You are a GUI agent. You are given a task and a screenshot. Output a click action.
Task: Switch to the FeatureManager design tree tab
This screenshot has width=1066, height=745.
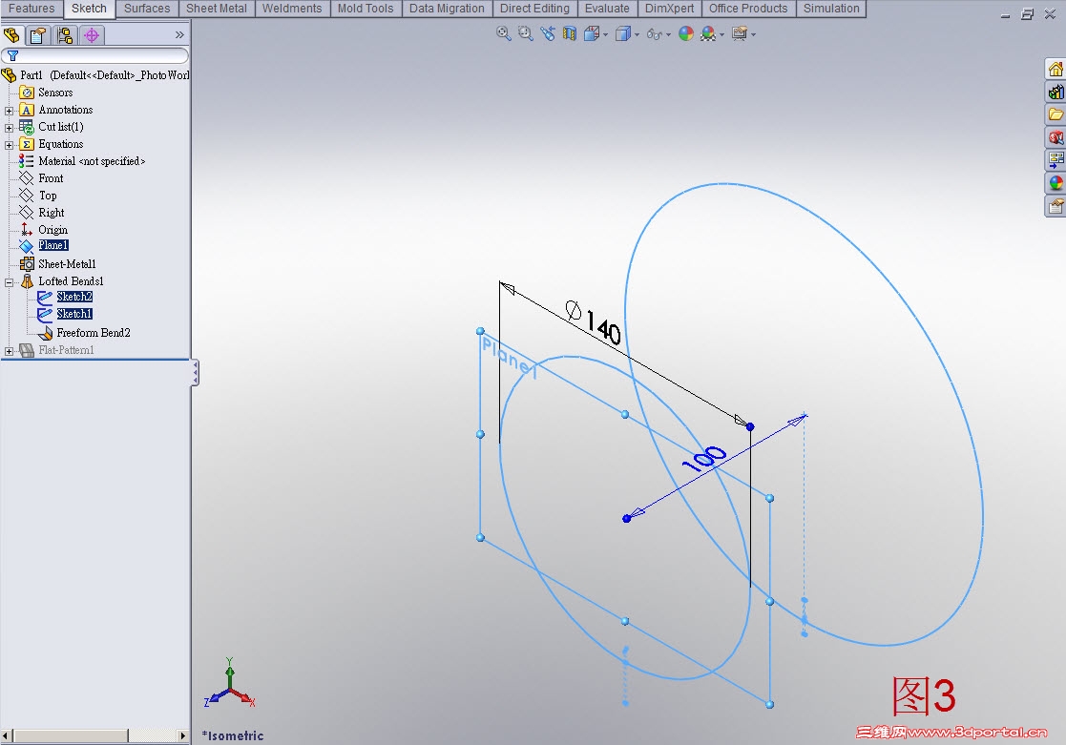[x=12, y=34]
